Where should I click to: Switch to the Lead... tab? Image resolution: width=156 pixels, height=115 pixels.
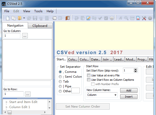click(x=119, y=60)
